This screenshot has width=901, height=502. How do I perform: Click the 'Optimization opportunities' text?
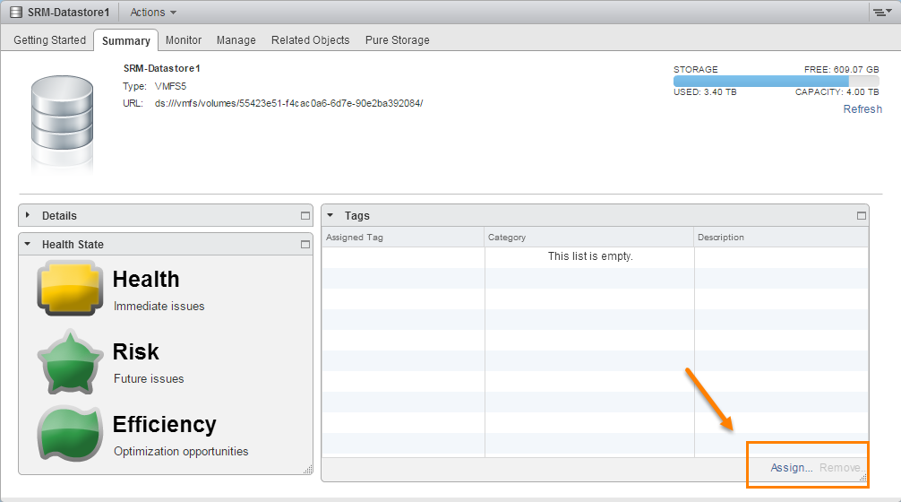181,452
